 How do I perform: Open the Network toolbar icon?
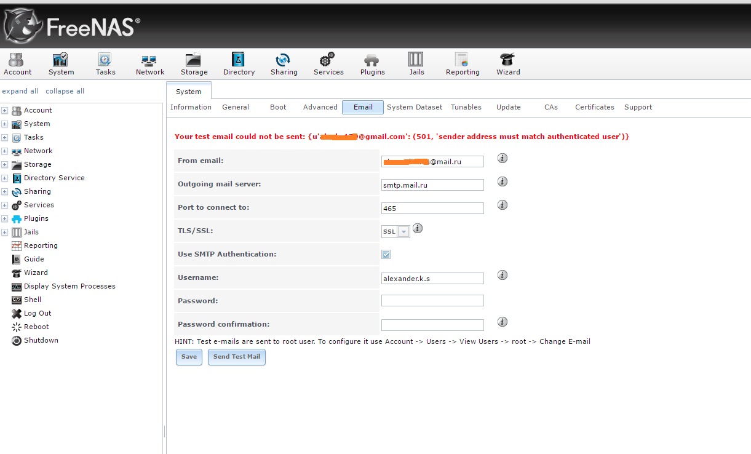click(150, 64)
